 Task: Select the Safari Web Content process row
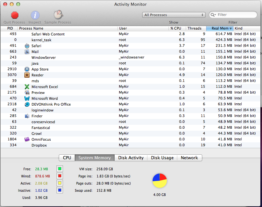130,34
